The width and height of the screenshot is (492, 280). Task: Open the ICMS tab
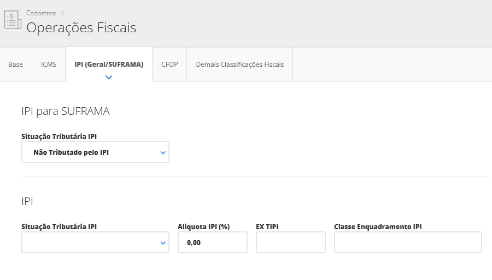click(49, 65)
